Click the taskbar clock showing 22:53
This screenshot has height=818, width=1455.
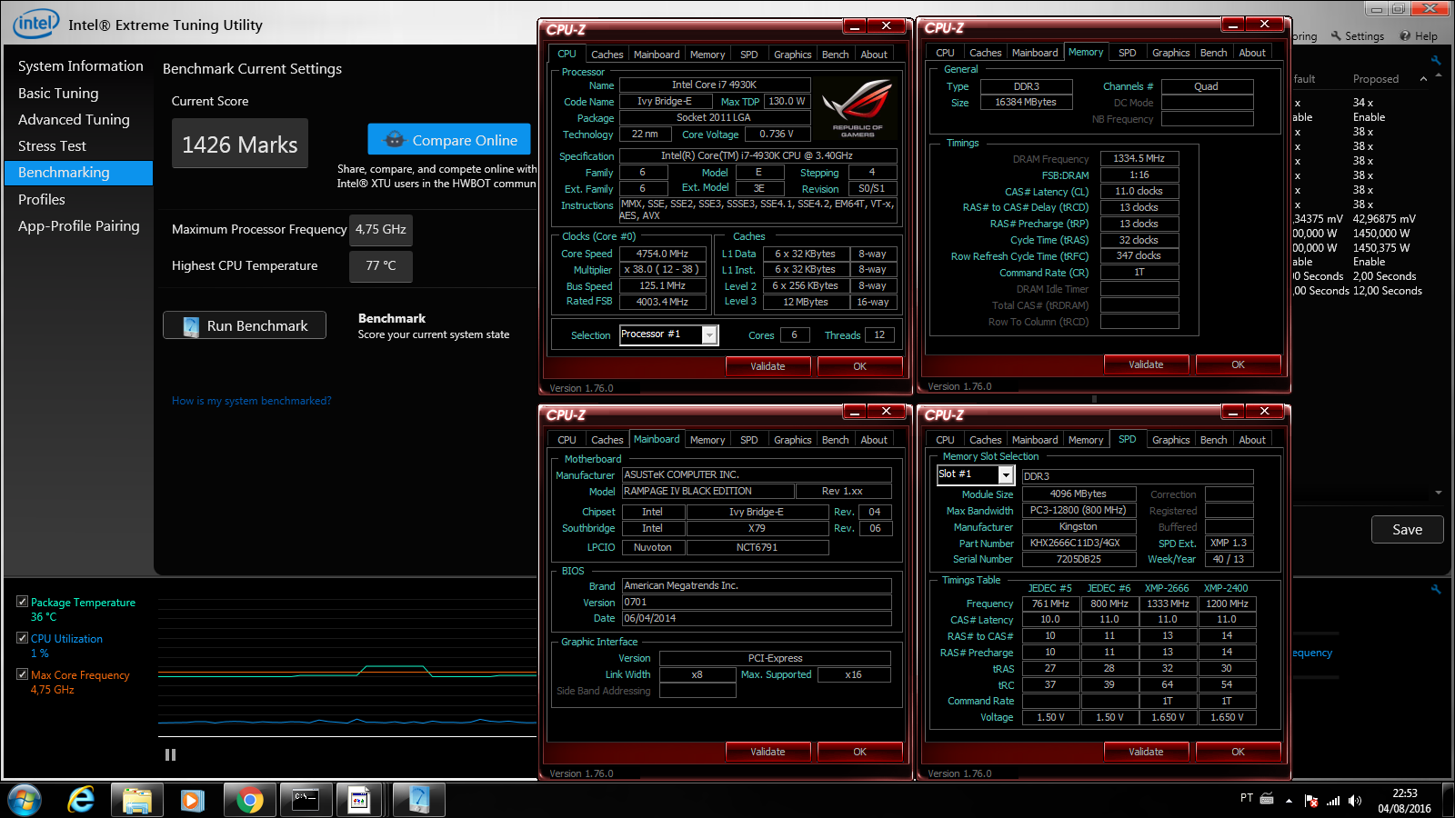[1404, 801]
